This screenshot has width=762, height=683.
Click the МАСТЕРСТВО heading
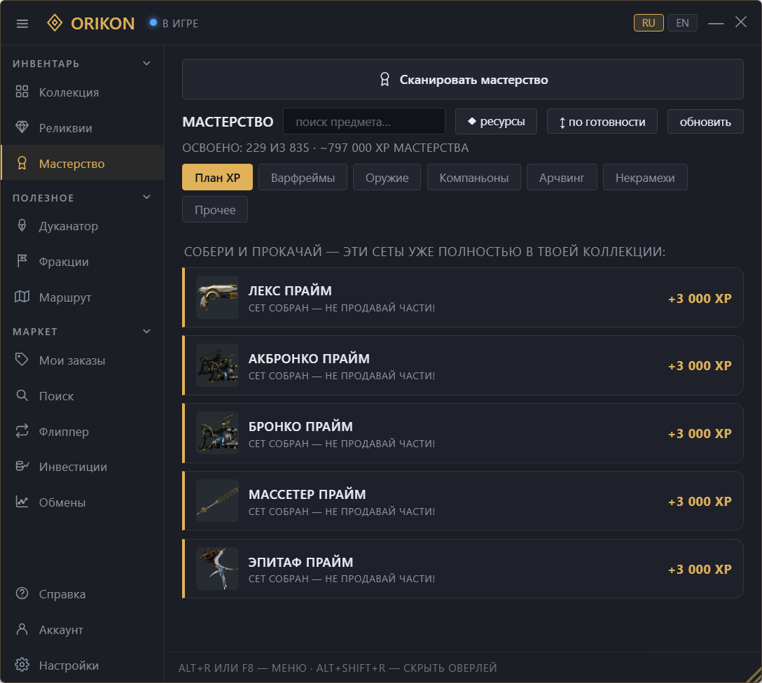tap(228, 122)
